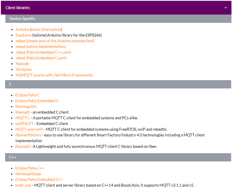Open the libumqtt link

[x=22, y=146]
